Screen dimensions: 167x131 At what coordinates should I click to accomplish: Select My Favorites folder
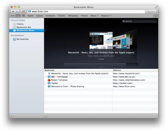pos(23,39)
